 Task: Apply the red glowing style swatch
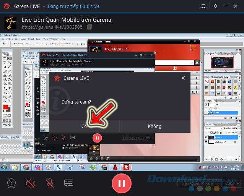(212, 81)
